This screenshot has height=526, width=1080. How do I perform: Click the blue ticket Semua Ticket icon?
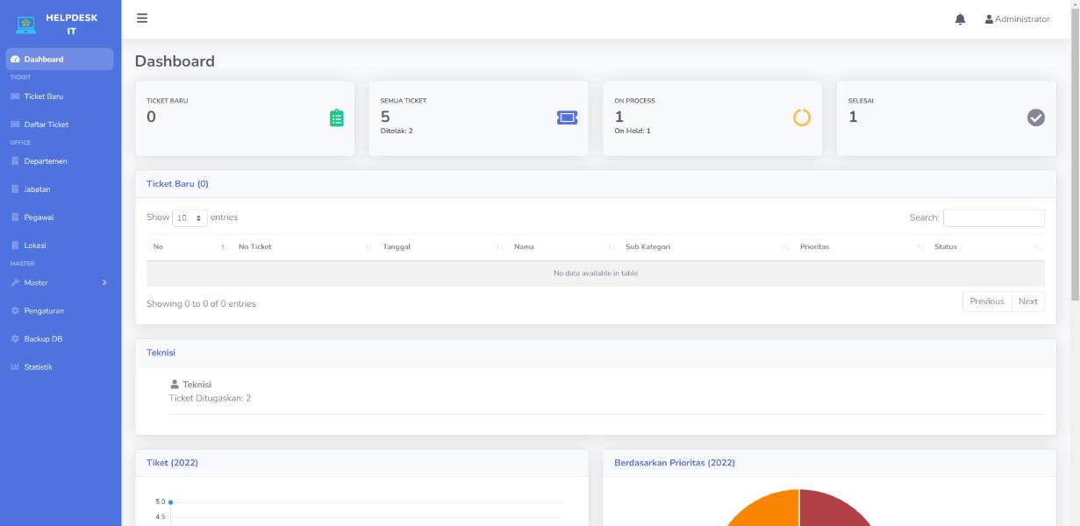point(568,117)
